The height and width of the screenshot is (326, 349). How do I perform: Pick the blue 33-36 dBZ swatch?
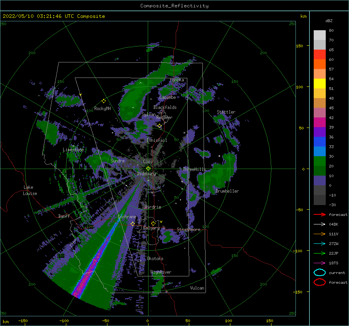320,142
